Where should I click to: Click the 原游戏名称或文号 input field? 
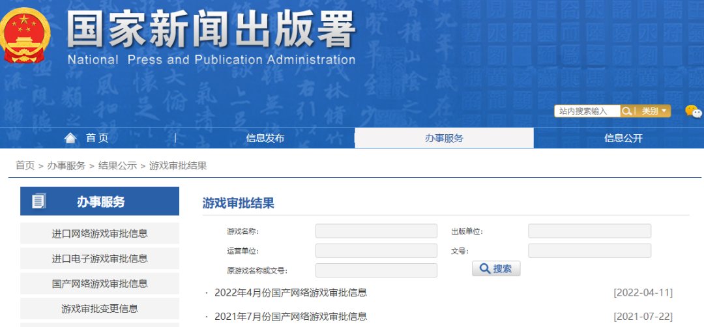click(376, 270)
